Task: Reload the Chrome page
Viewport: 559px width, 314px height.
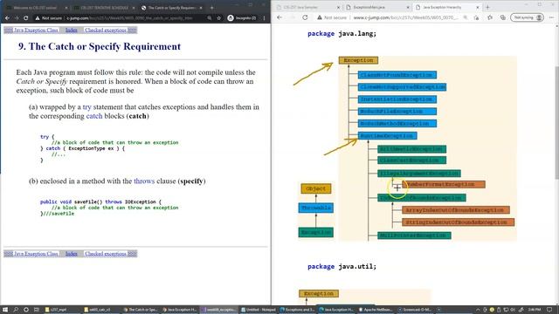Action: (26, 17)
